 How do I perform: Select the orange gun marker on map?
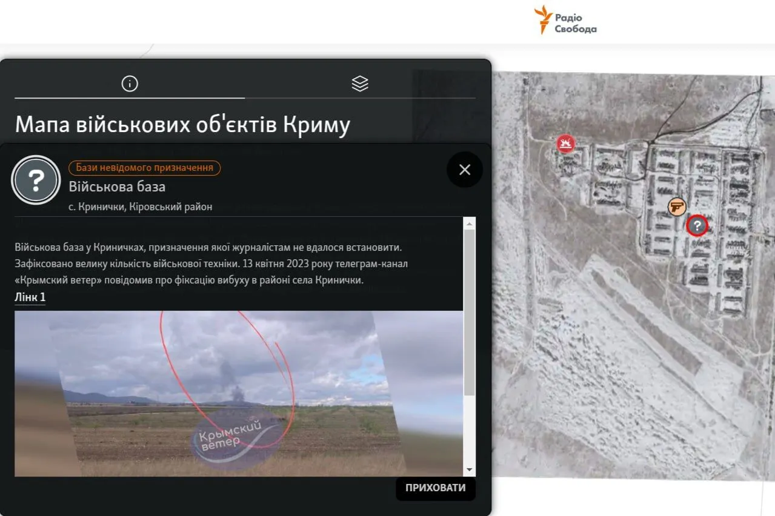pyautogui.click(x=677, y=207)
